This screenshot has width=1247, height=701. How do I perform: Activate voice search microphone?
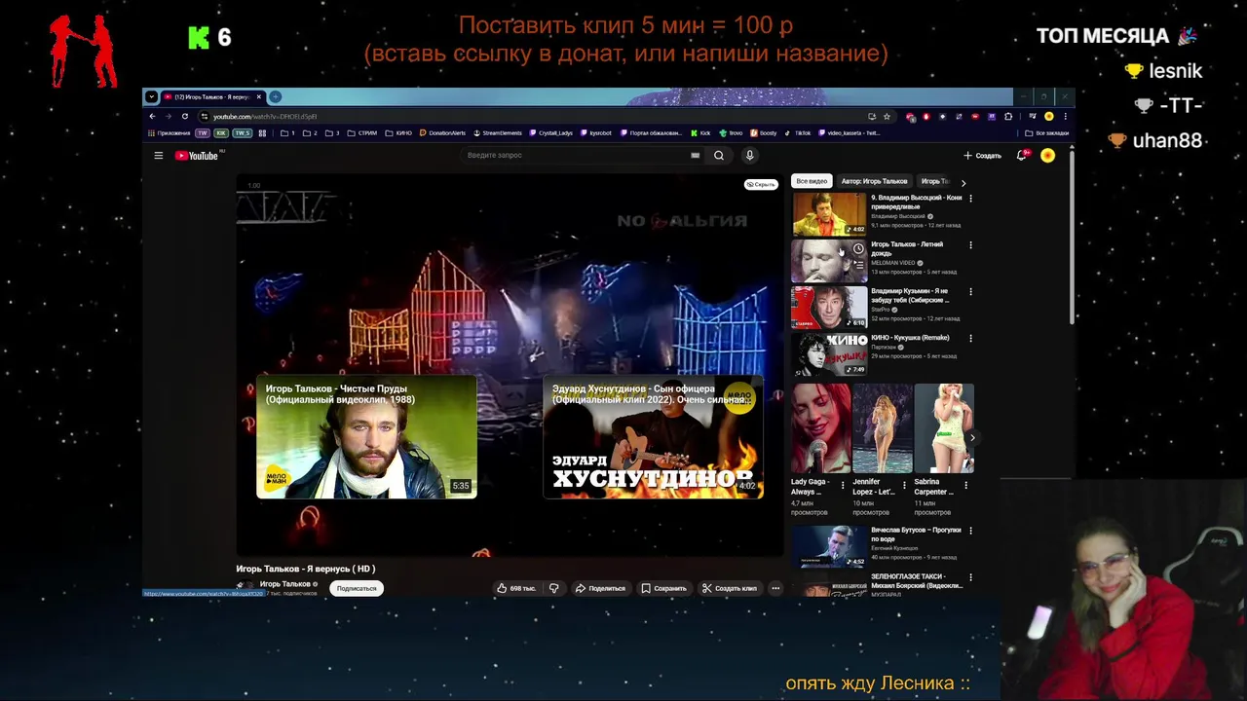pyautogui.click(x=749, y=156)
